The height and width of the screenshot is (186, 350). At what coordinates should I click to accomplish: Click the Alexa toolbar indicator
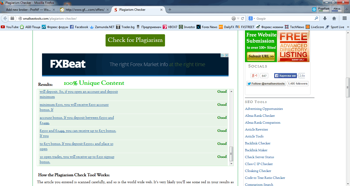(x=337, y=9)
